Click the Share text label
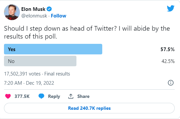The image size is (180, 119). pos(83,96)
